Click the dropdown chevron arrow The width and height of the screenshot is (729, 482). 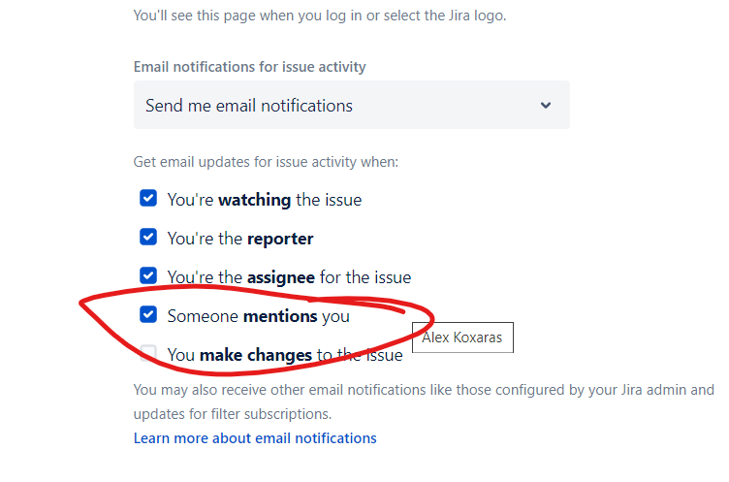(546, 106)
